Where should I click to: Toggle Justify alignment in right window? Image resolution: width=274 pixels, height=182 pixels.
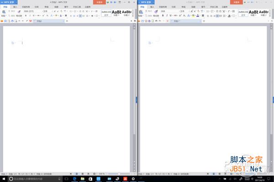[217, 16]
